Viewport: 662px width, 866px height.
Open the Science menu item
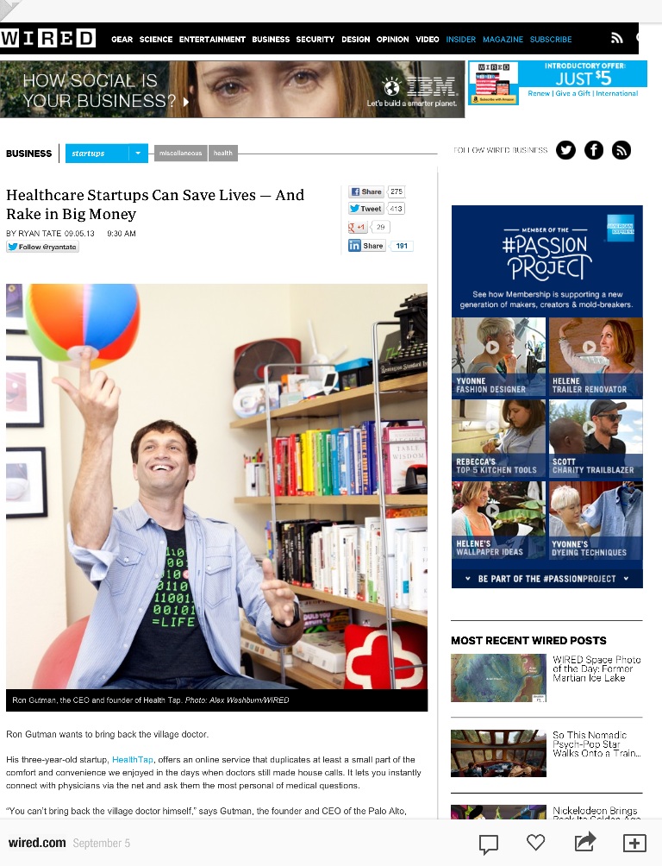(156, 39)
